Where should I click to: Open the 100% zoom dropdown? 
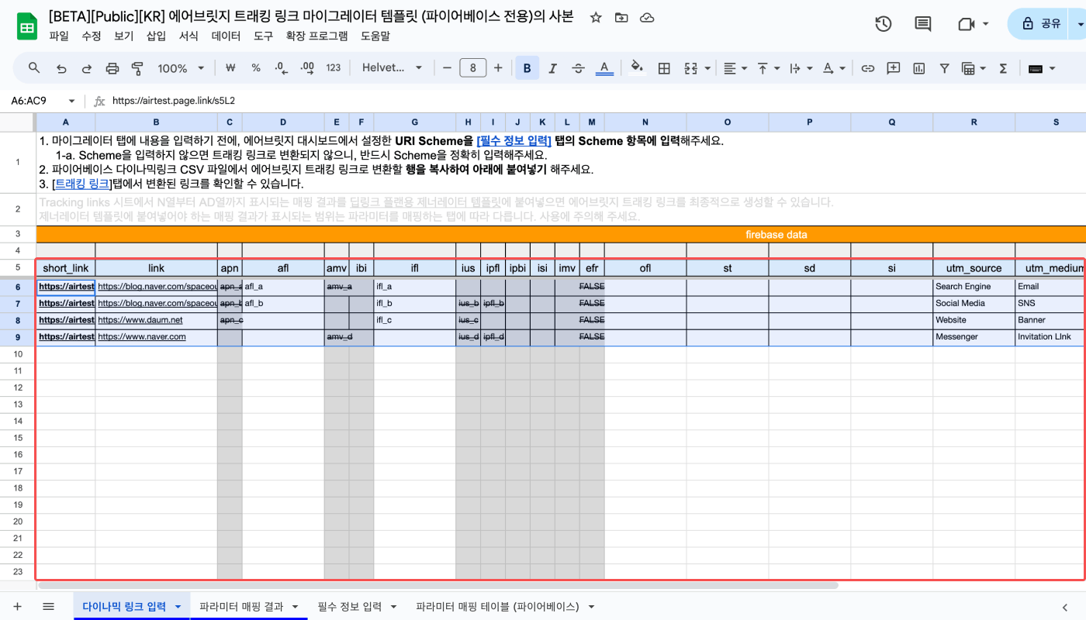[181, 68]
